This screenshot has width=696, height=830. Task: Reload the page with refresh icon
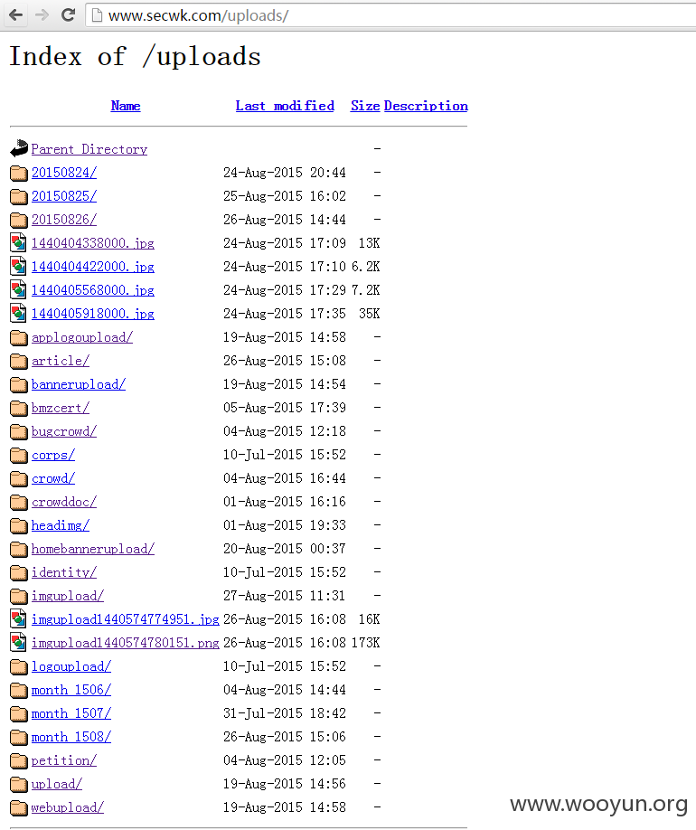click(x=69, y=14)
